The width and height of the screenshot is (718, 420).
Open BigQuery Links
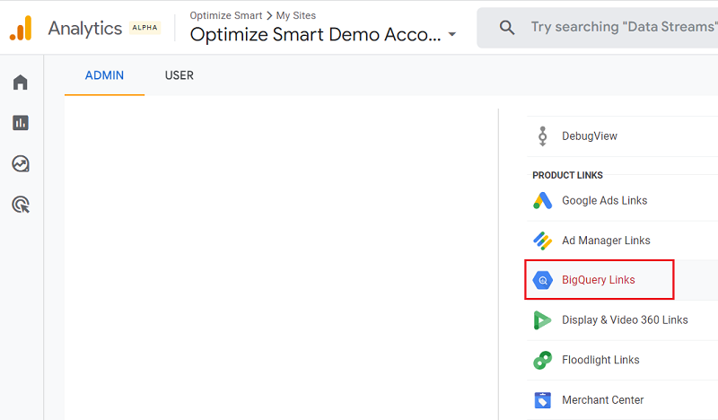point(599,280)
